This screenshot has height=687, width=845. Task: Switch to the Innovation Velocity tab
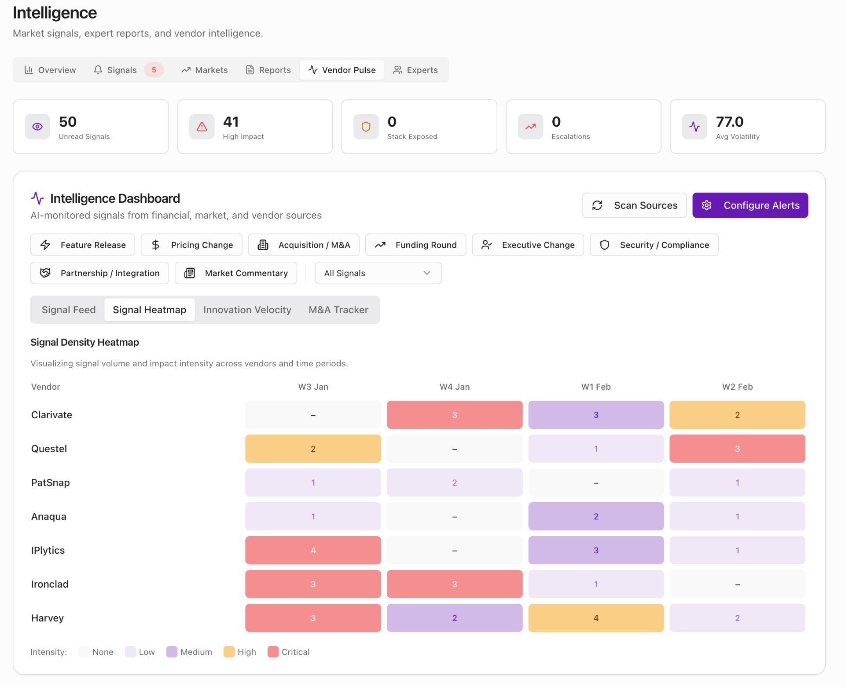(x=247, y=310)
